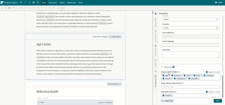Open the source code view icon
The image size is (225, 105).
pyautogui.click(x=156, y=72)
